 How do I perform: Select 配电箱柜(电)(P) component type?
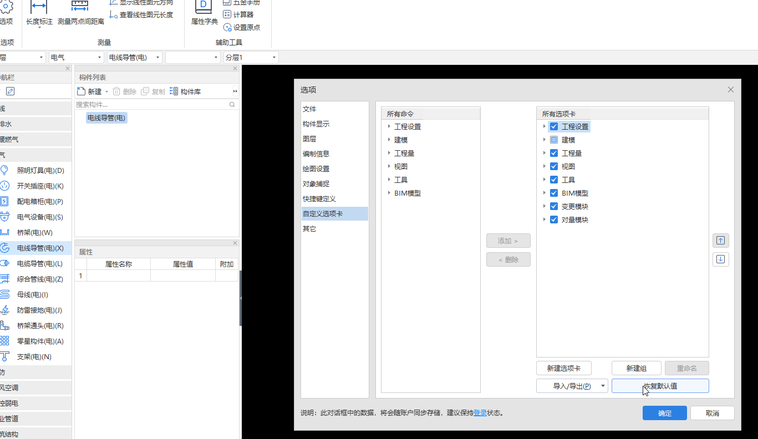[35, 202]
